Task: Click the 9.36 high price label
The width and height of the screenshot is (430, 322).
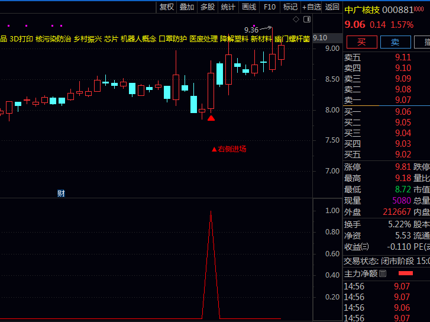Action: click(251, 30)
